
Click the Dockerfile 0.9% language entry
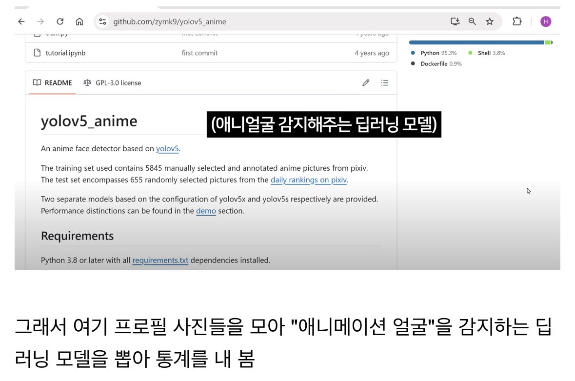pos(436,64)
